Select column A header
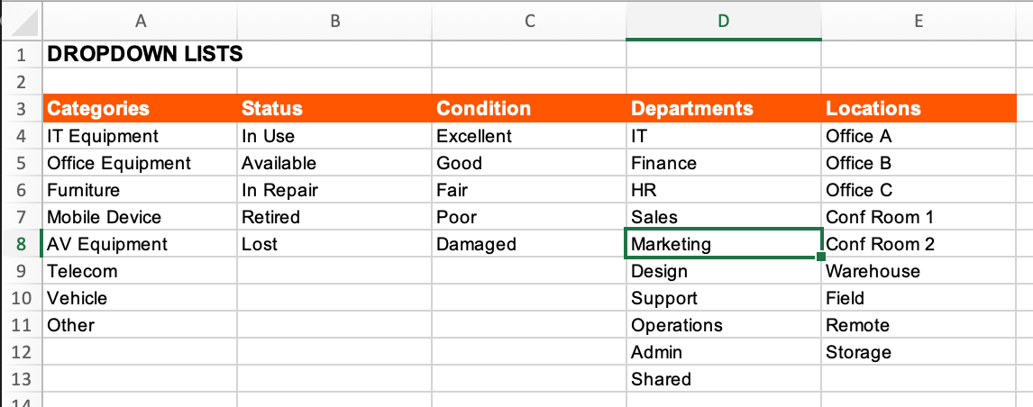This screenshot has height=407, width=1033. coord(140,21)
